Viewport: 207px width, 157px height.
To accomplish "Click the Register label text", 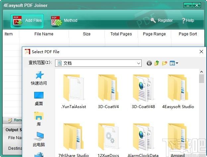I will click(x=165, y=20).
